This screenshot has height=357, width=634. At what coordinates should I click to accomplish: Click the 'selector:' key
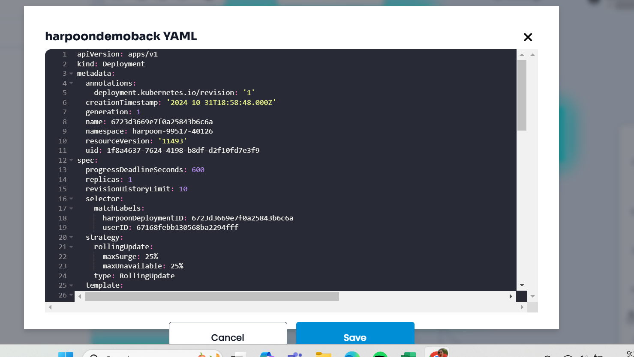pos(105,199)
